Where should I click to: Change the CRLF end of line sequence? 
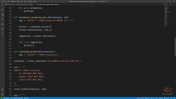pos(156,98)
